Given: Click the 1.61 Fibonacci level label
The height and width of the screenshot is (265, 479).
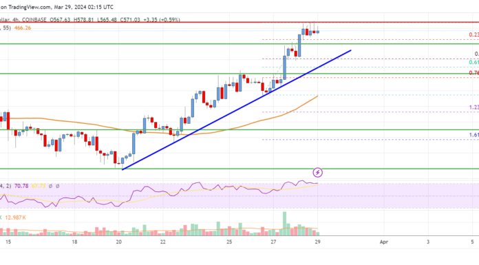Looking at the screenshot, I should pos(473,135).
